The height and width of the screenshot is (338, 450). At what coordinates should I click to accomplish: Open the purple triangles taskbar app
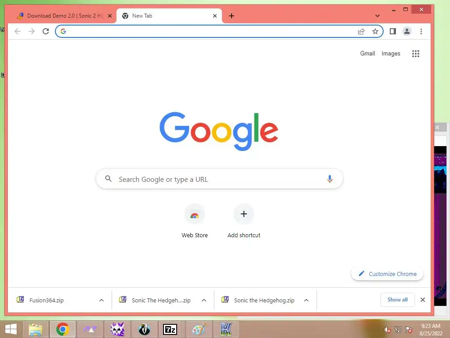[x=90, y=329]
